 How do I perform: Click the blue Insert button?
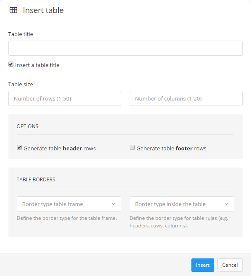click(203, 265)
